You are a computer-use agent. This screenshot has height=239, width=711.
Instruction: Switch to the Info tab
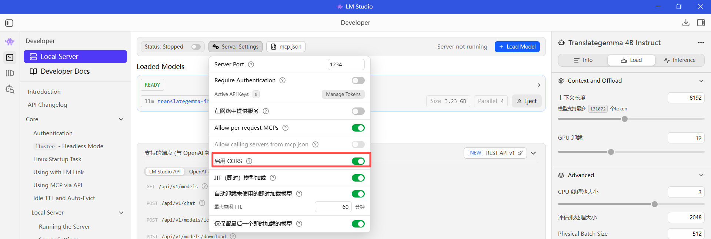583,60
